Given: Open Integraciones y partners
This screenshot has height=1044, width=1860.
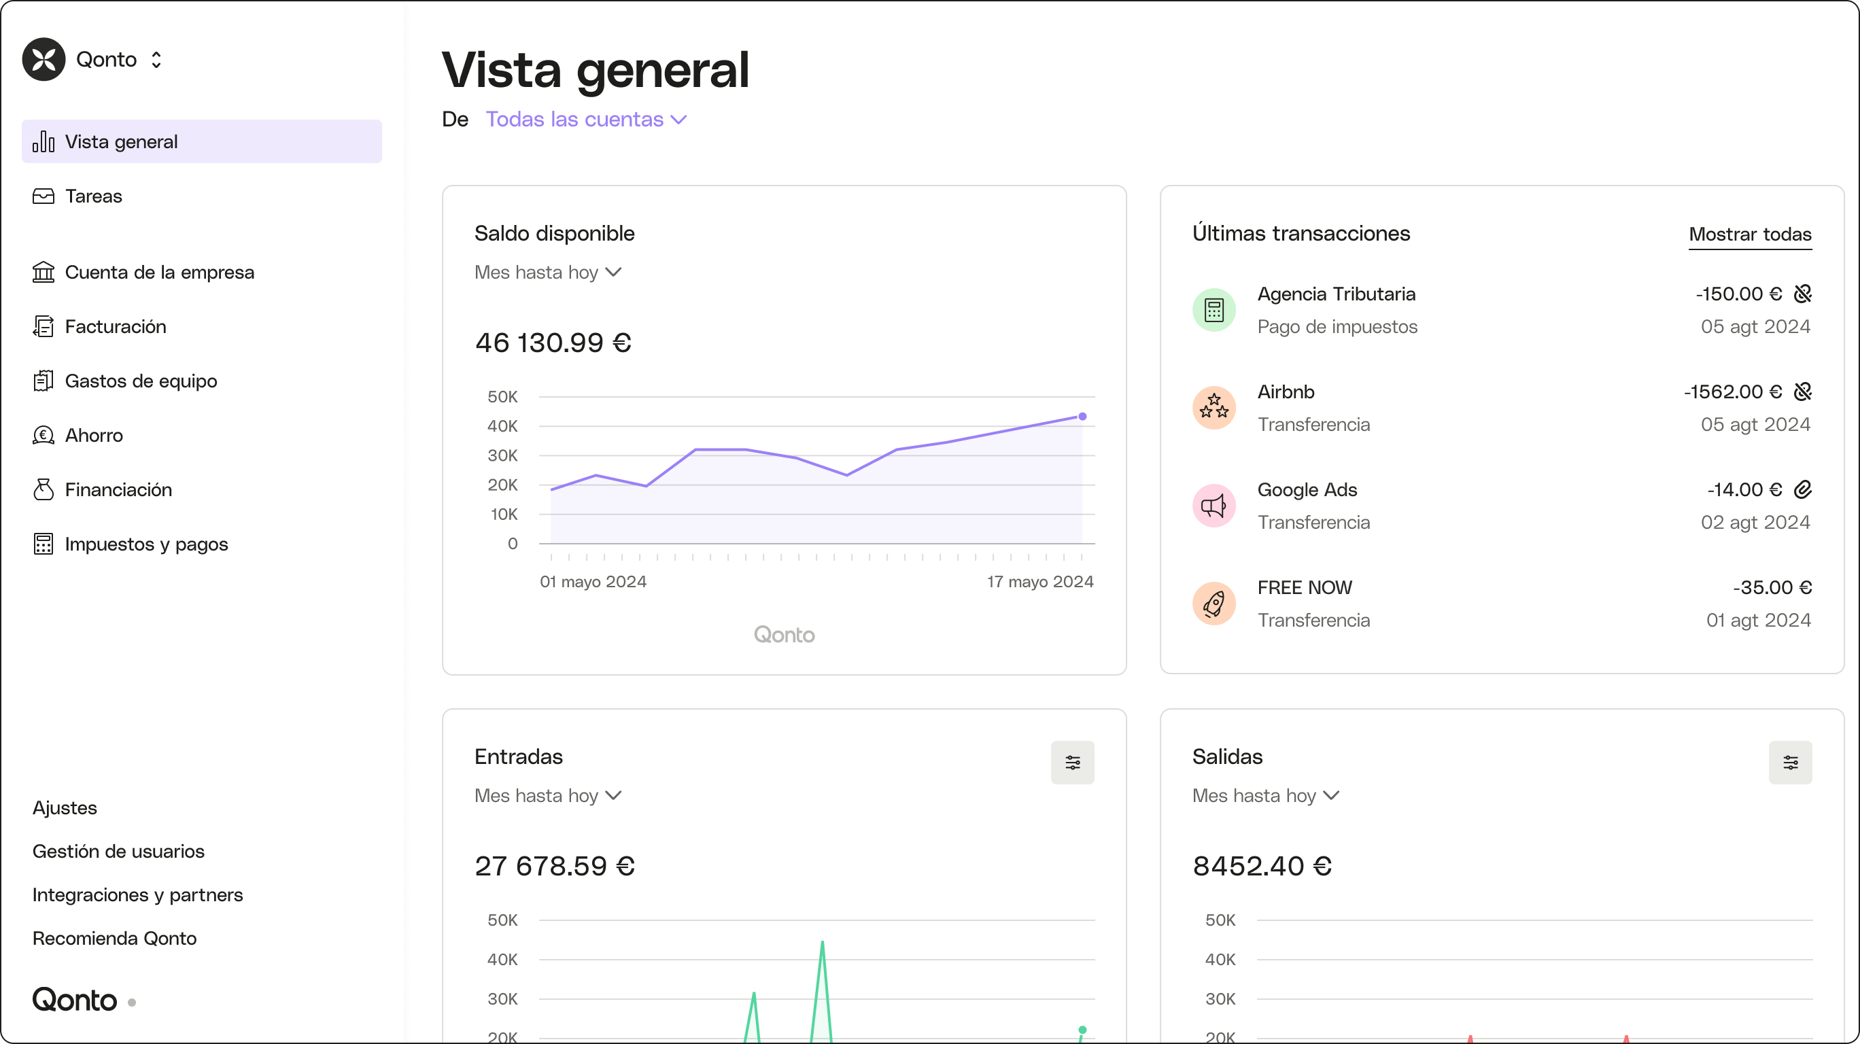Looking at the screenshot, I should [x=137, y=894].
